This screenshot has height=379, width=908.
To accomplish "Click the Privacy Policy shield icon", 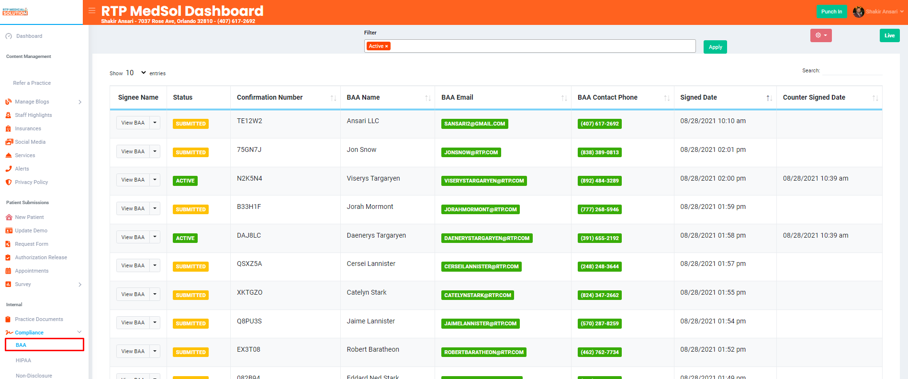I will pyautogui.click(x=9, y=182).
